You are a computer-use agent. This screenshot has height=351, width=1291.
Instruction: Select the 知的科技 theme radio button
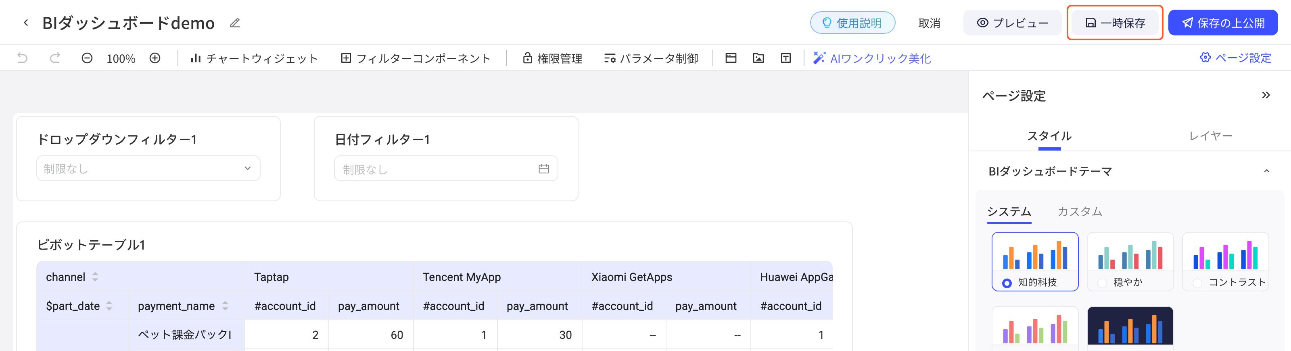tap(1006, 283)
